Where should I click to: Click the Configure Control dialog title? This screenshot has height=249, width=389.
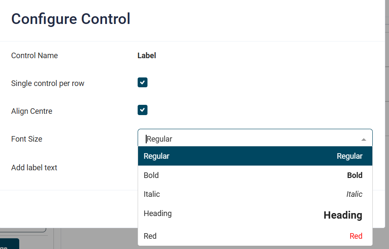pos(71,19)
